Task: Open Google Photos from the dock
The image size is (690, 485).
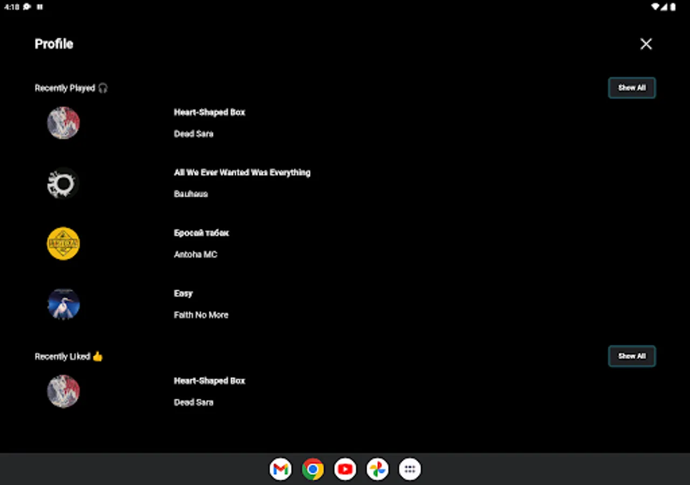Action: tap(377, 469)
